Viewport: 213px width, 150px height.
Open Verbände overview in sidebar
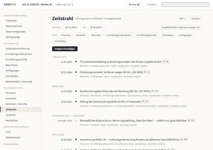tap(11, 98)
